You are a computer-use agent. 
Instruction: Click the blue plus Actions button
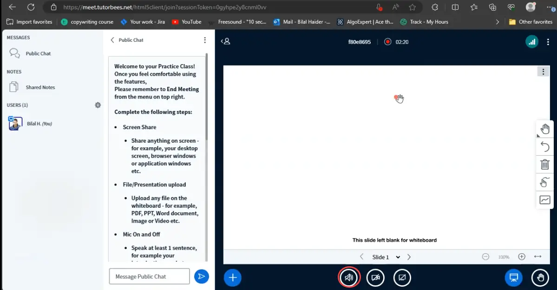233,277
